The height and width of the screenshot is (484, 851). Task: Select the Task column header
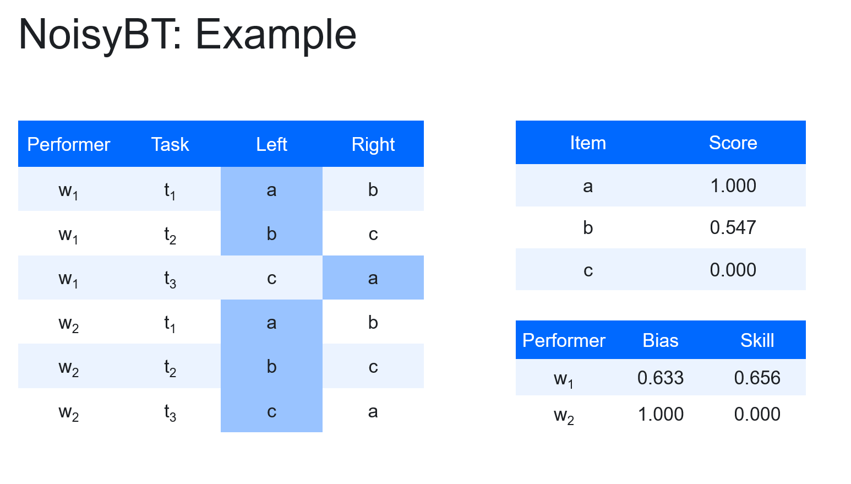[x=170, y=144]
